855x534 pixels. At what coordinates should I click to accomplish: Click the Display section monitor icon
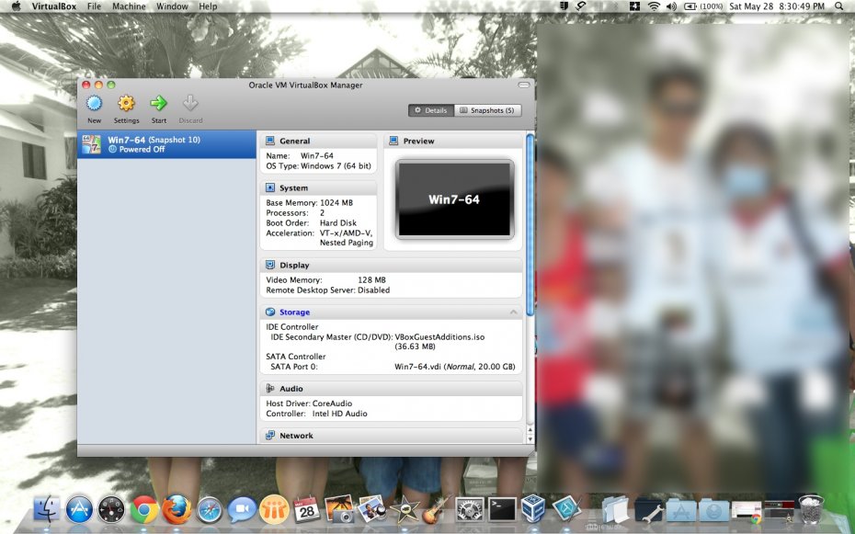click(x=270, y=265)
